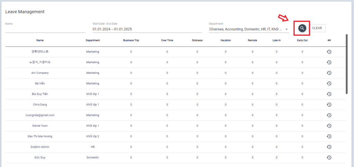Open the Start Date - End Date picker
Screen dimensions: 354x167
pos(147,29)
